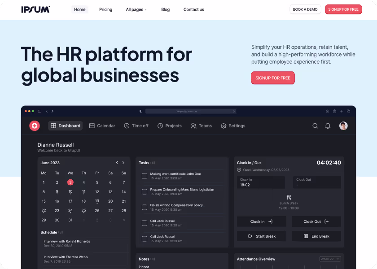Open the Time off tab

136,126
